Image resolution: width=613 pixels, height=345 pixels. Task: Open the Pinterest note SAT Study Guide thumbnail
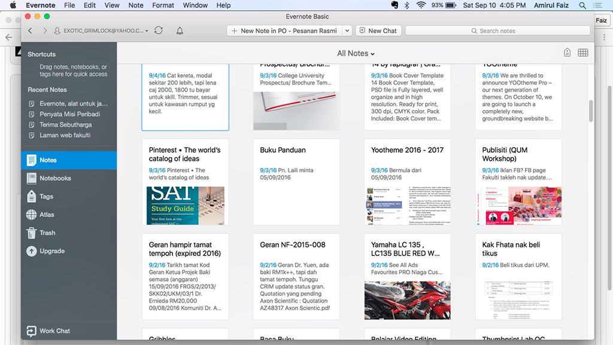pyautogui.click(x=186, y=206)
